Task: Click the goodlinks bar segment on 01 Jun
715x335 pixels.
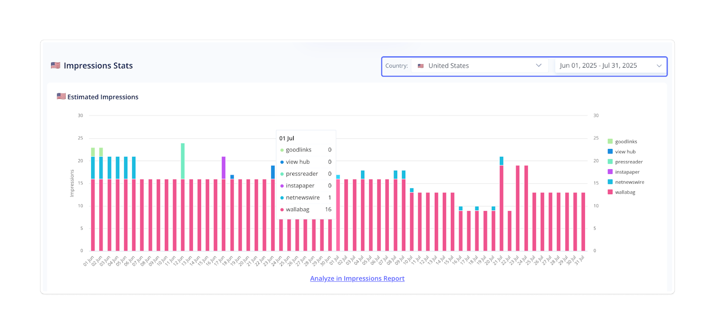Action: pos(93,152)
